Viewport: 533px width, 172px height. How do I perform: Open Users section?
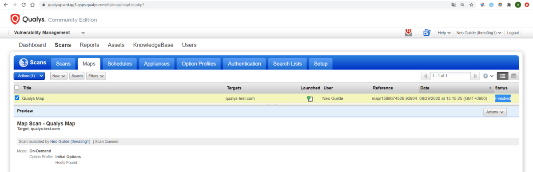tap(189, 45)
